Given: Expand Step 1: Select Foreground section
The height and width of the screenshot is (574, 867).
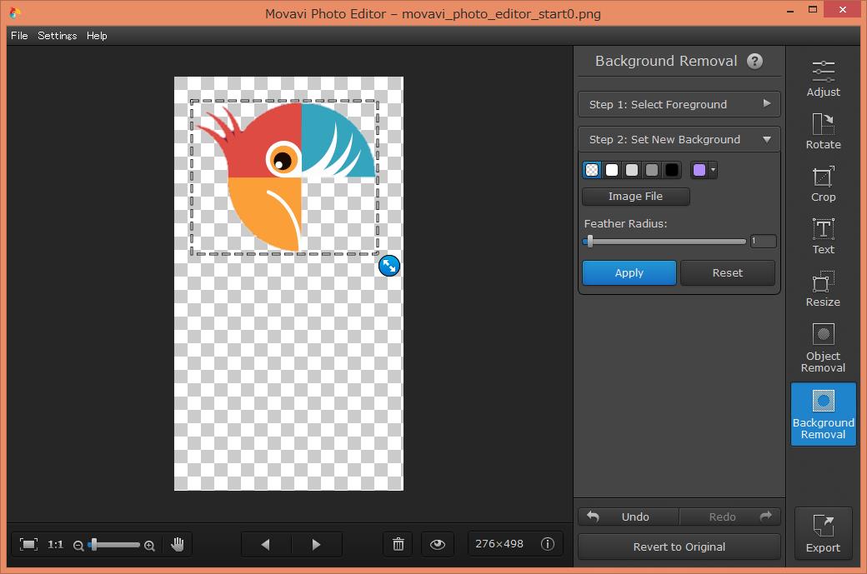Looking at the screenshot, I should pos(679,104).
